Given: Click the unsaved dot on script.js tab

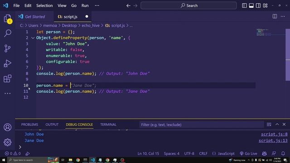Looking at the screenshot, I should 87,16.
